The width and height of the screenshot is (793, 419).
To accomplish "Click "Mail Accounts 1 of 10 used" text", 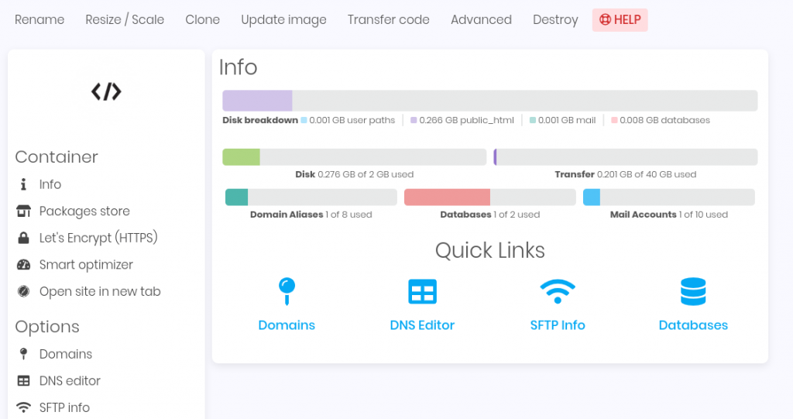I will [669, 215].
